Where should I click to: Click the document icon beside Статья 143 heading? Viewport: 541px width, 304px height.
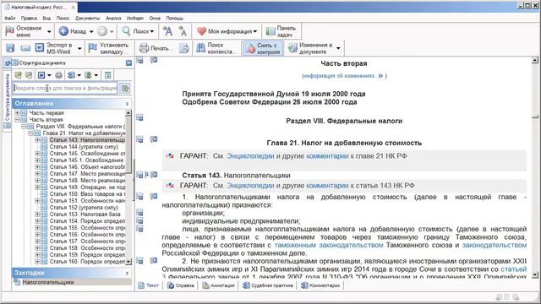point(139,175)
